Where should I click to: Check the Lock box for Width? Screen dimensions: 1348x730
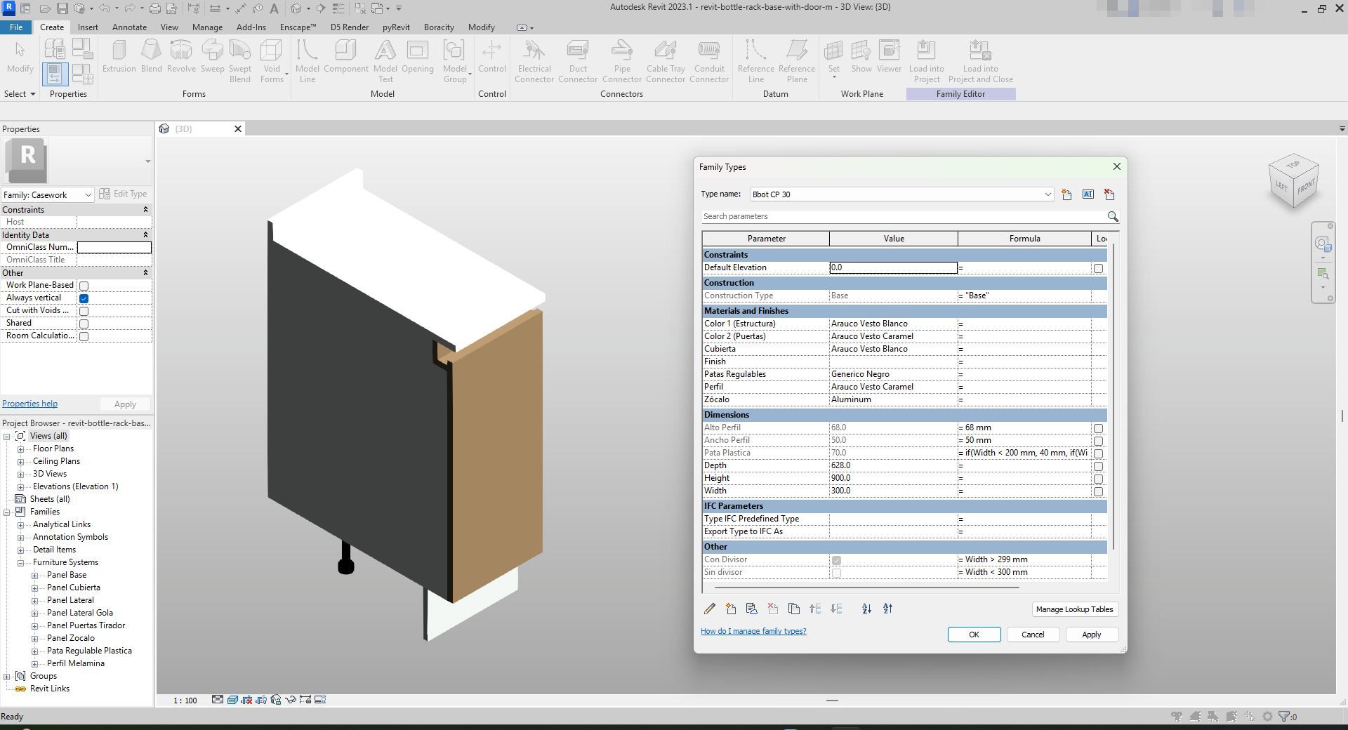point(1098,491)
